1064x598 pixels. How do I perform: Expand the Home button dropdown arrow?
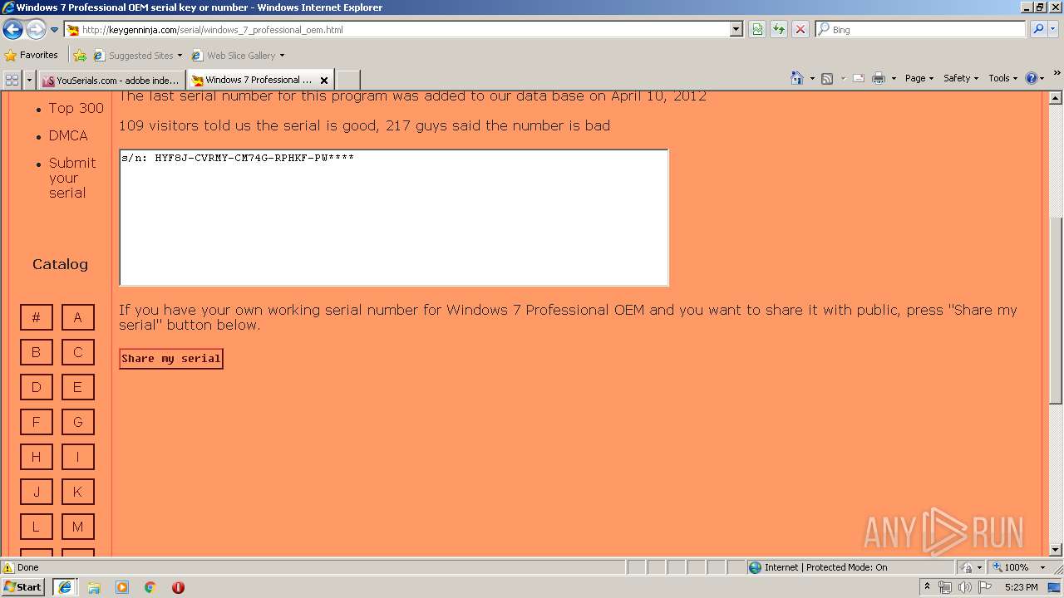[811, 78]
